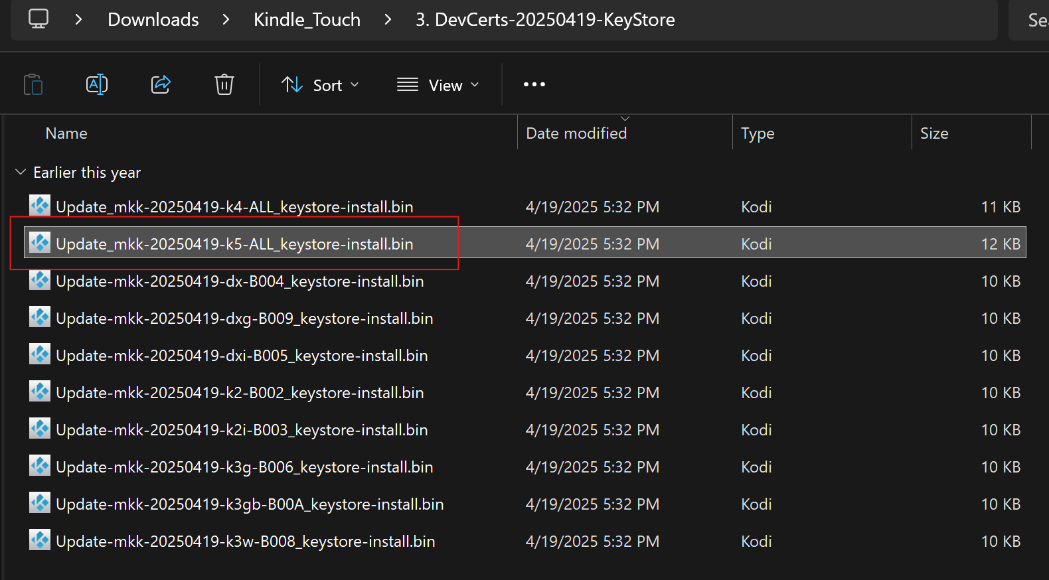Screen dimensions: 1049x580
Task: Navigate to Downloads in breadcrumb
Action: (x=153, y=20)
